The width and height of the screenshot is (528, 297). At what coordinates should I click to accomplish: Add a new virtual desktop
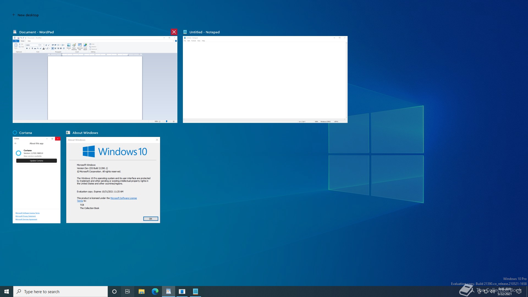point(25,15)
